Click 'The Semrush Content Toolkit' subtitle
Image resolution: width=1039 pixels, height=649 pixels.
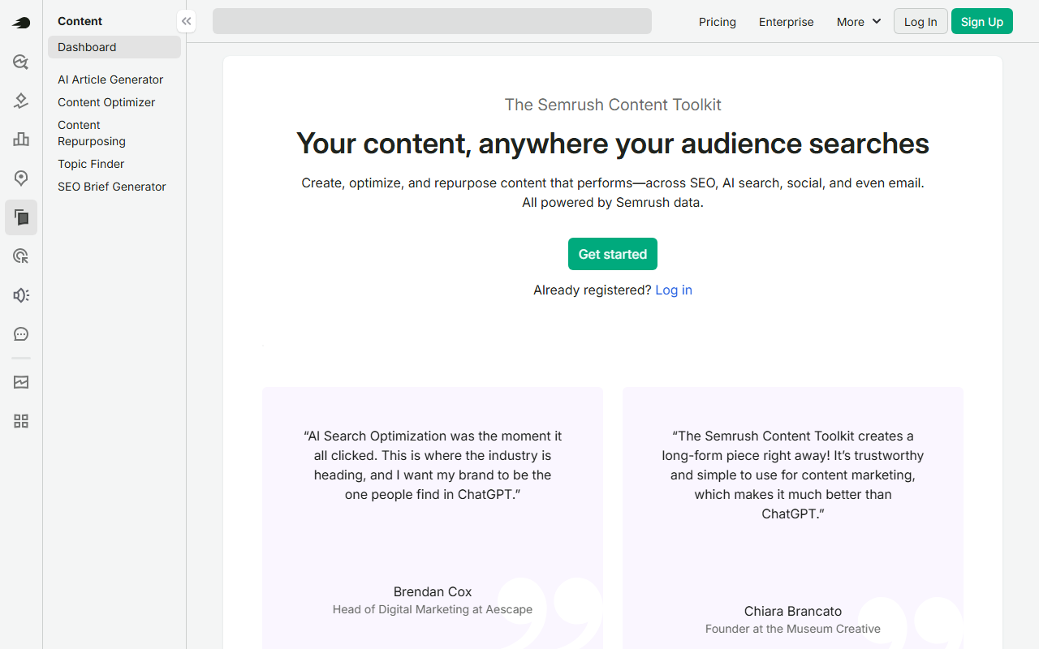tap(613, 105)
